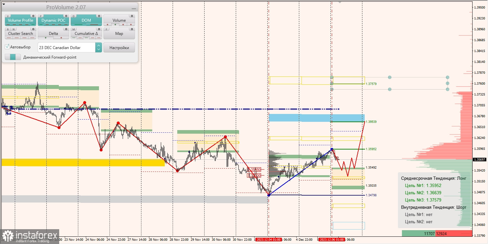488x244 pixels.
Task: Enable the Cumulative Δ indicator
Action: 86,34
